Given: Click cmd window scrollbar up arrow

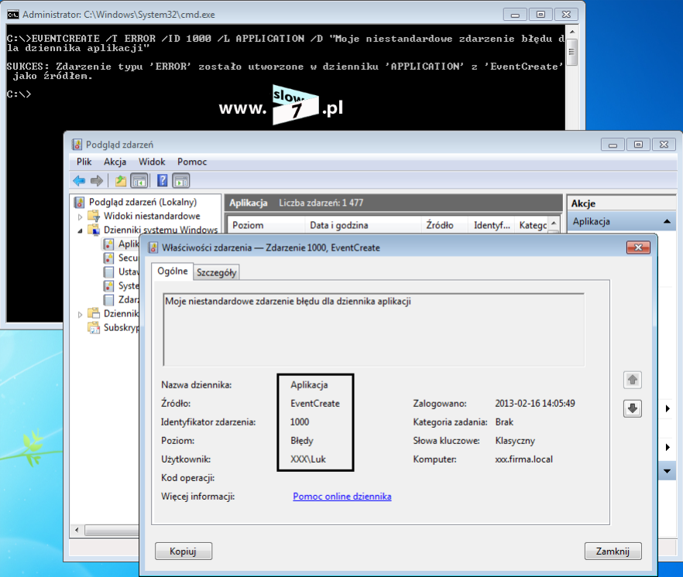Looking at the screenshot, I should [572, 32].
